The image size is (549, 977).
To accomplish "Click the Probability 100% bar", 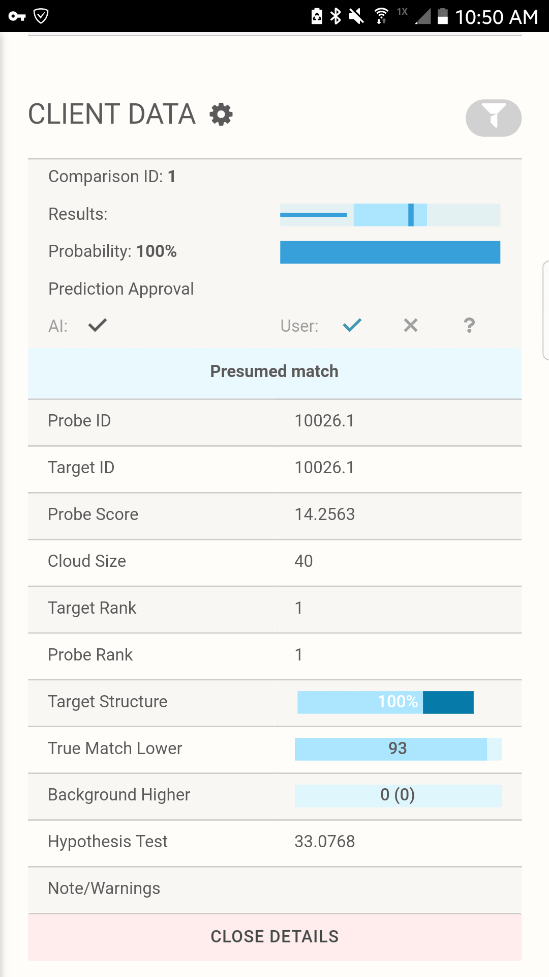I will [390, 252].
